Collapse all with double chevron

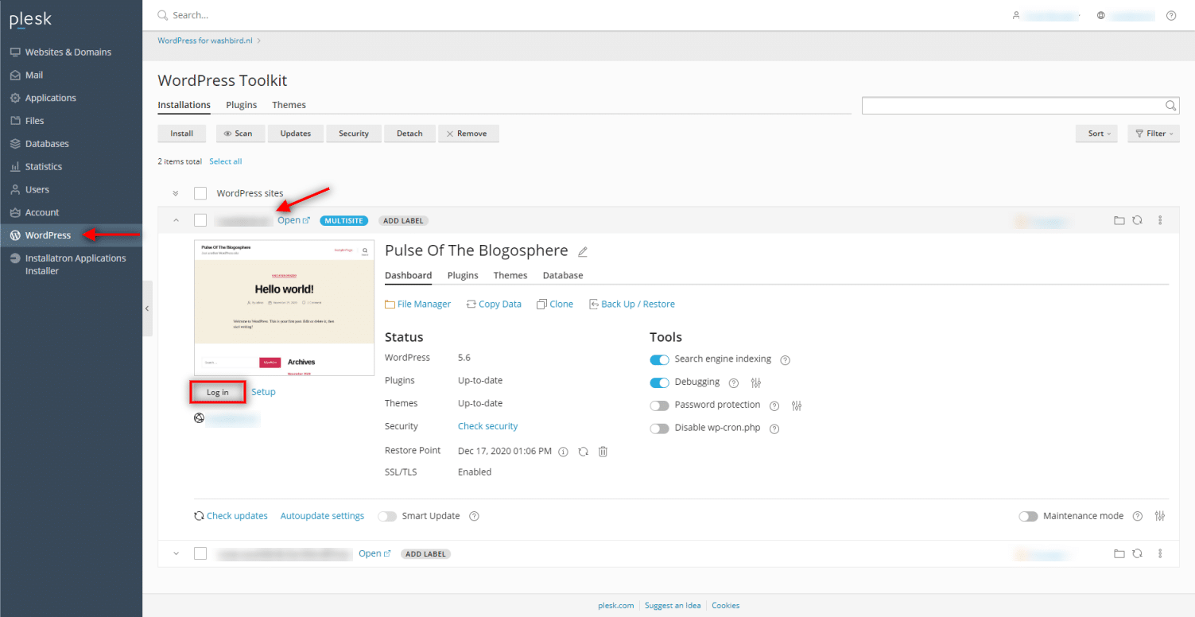pos(176,193)
